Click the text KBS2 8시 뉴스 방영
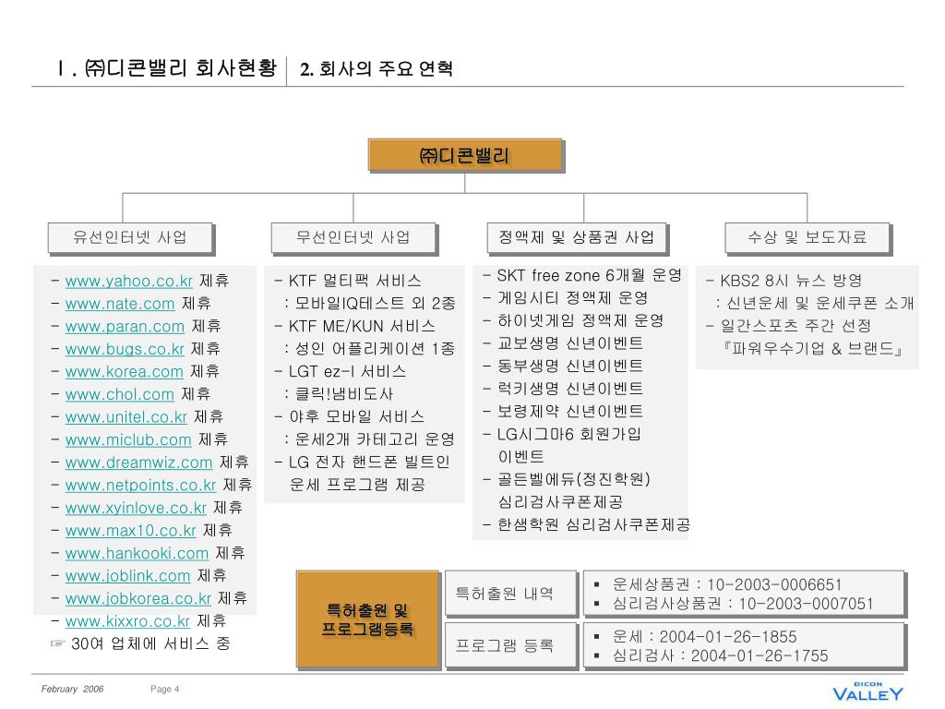This screenshot has width=945, height=709. point(791,281)
